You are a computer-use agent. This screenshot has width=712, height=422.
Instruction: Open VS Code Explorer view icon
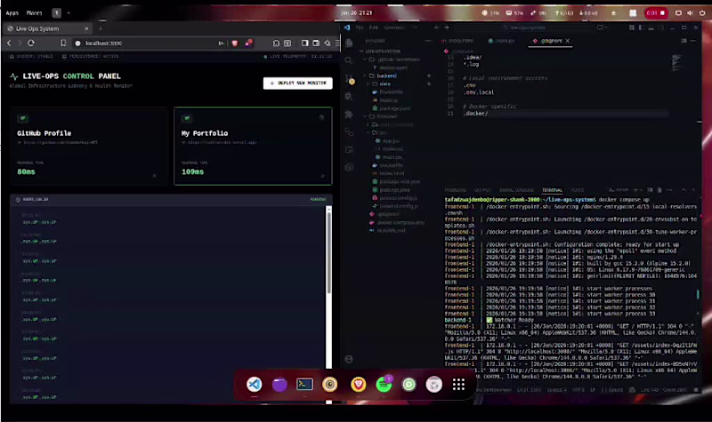[349, 43]
